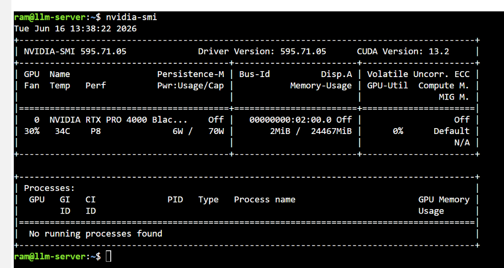504x268 pixels.
Task: Click the 'Compute M.' header
Action: pyautogui.click(x=444, y=85)
